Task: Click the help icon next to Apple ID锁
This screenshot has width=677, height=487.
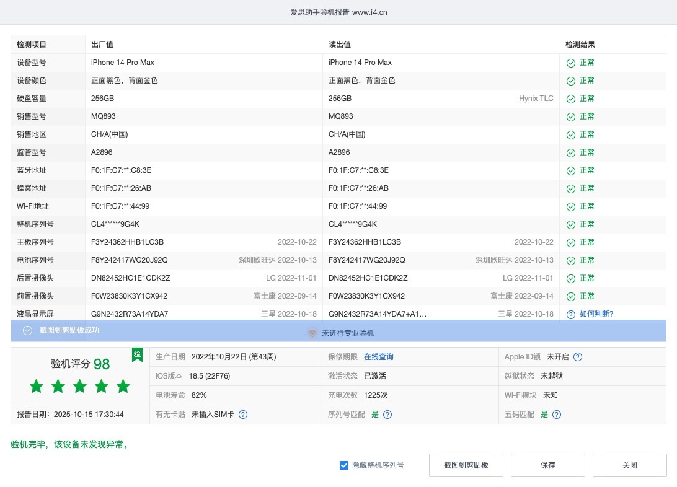Action: (577, 357)
